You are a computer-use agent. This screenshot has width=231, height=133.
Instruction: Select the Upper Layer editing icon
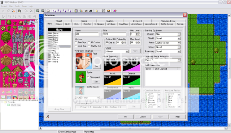tap(43, 11)
